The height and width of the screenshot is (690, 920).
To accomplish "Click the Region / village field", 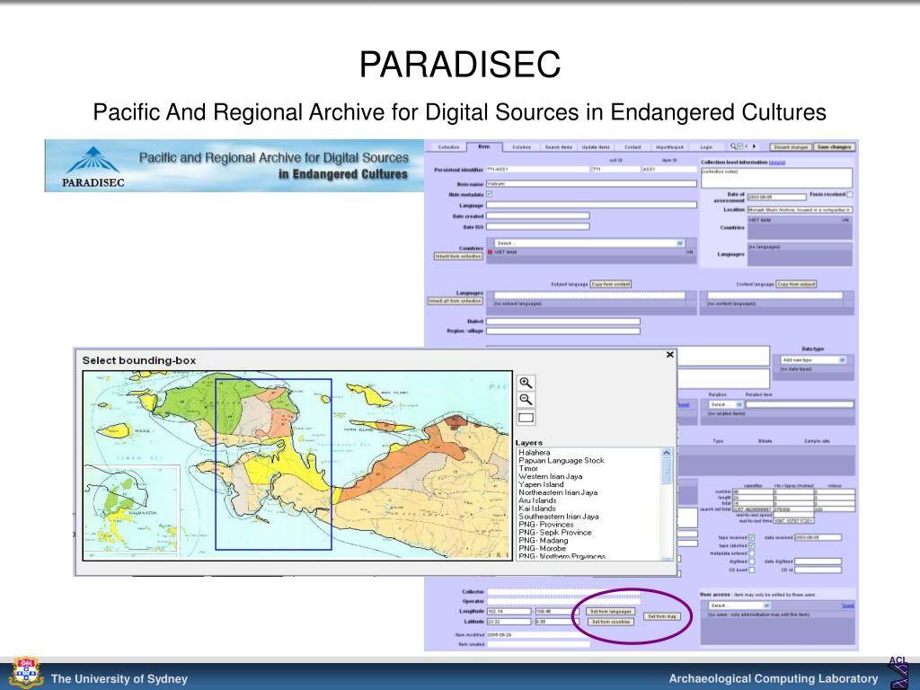I will (563, 331).
